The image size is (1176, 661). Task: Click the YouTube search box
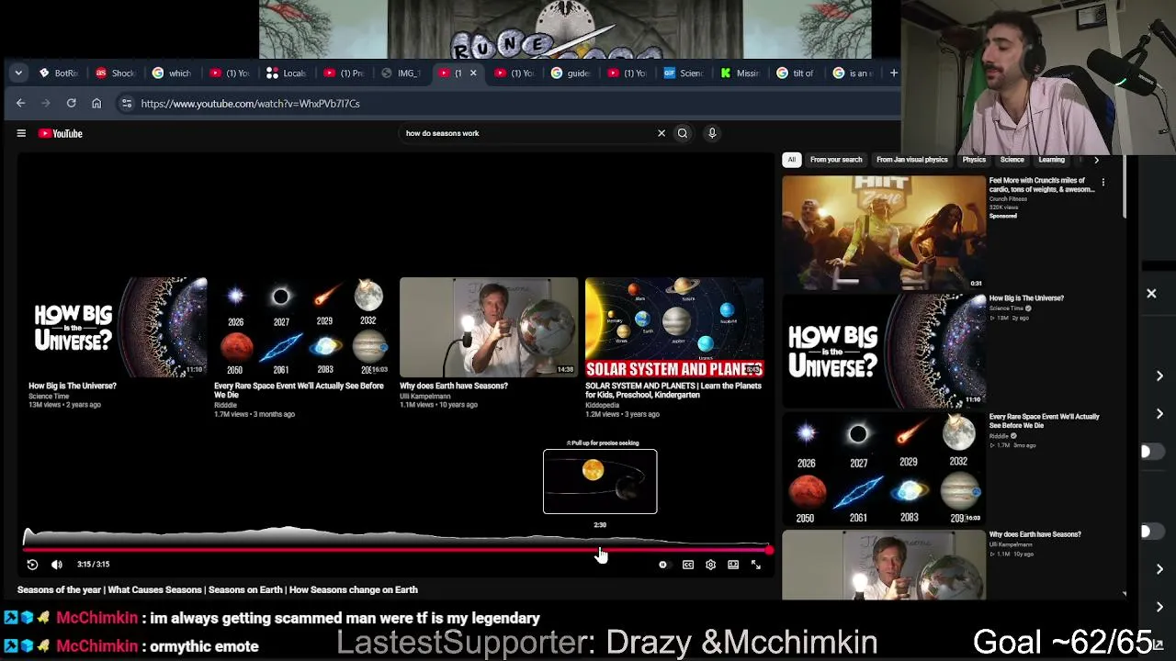[528, 133]
